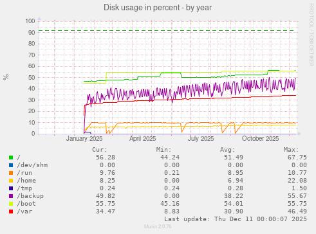This screenshot has height=234, width=316.
Task: Click the min value 8.83 for /var
Action: 172,212
